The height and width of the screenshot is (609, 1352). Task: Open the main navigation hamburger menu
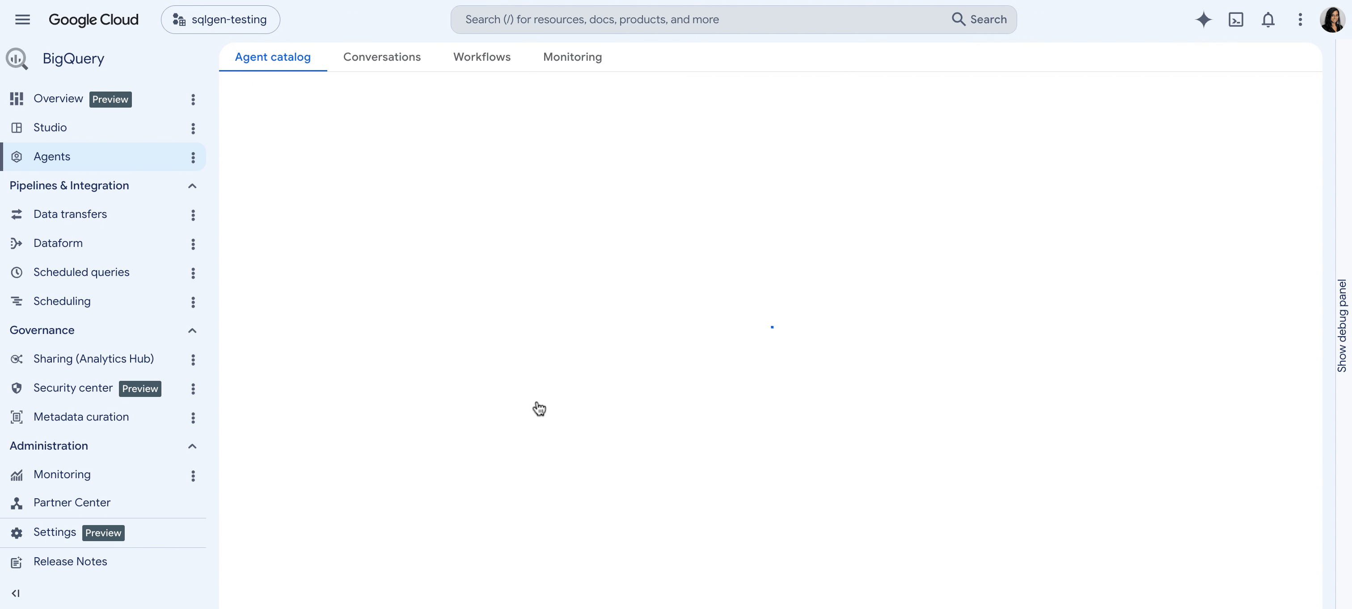click(x=22, y=19)
